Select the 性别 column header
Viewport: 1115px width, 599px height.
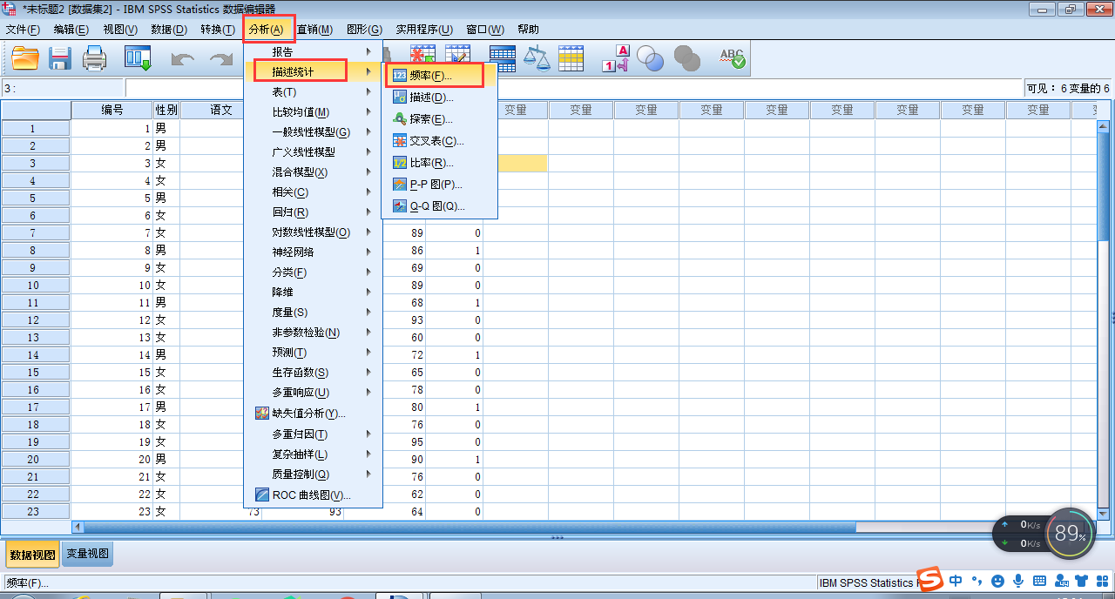coord(166,110)
